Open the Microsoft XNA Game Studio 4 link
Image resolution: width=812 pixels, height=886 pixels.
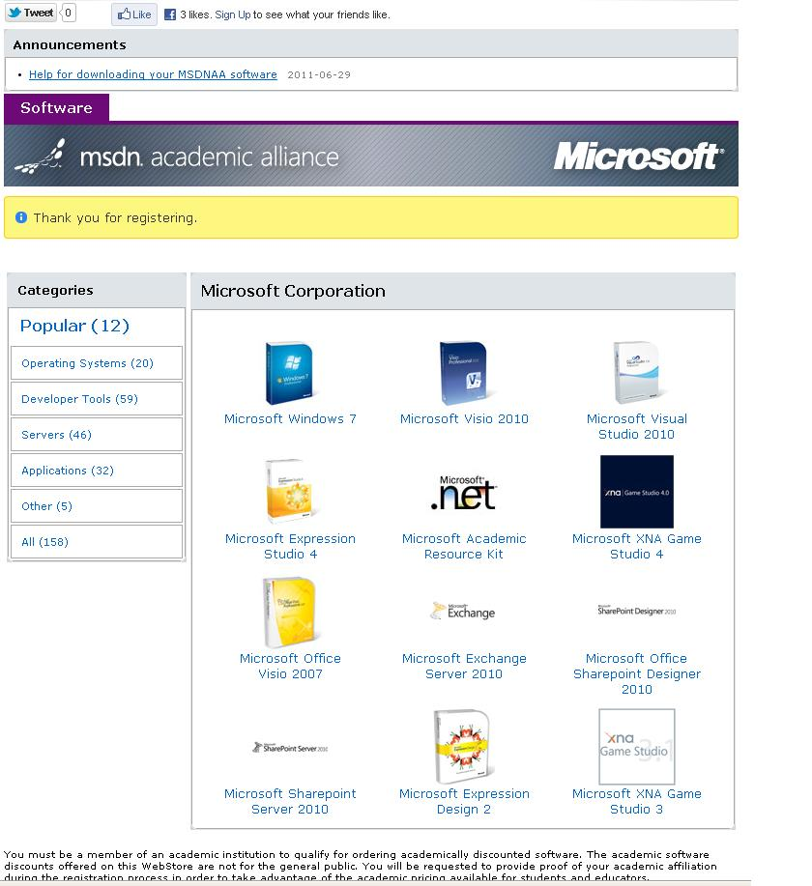[637, 547]
